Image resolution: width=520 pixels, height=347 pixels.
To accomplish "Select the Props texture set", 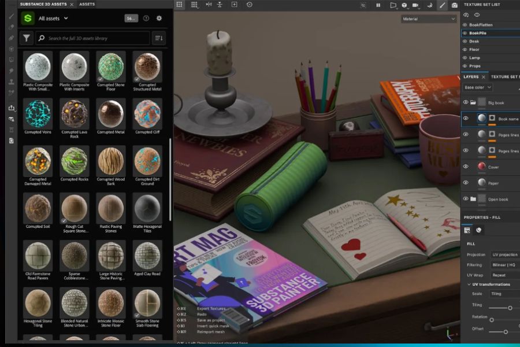I will (475, 66).
